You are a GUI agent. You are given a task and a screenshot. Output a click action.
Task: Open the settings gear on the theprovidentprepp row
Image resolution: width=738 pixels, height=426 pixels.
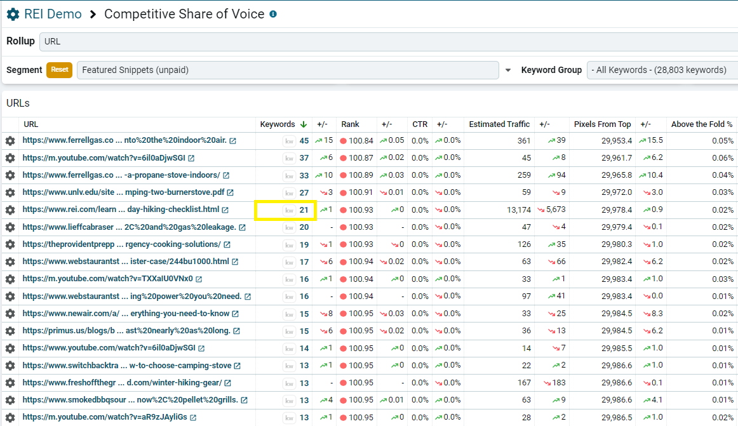pyautogui.click(x=10, y=244)
